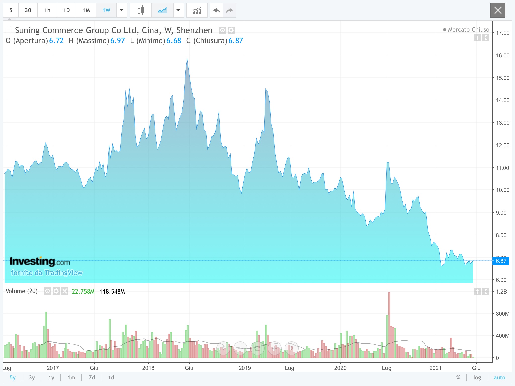
Task: Click the 6.87 current price label
Action: coord(501,261)
